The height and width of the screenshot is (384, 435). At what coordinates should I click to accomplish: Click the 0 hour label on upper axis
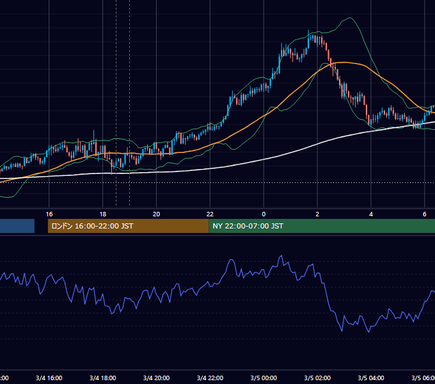click(x=264, y=214)
